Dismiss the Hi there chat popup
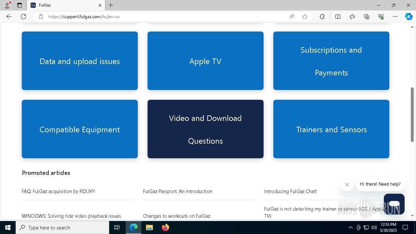This screenshot has width=416, height=234. click(347, 185)
